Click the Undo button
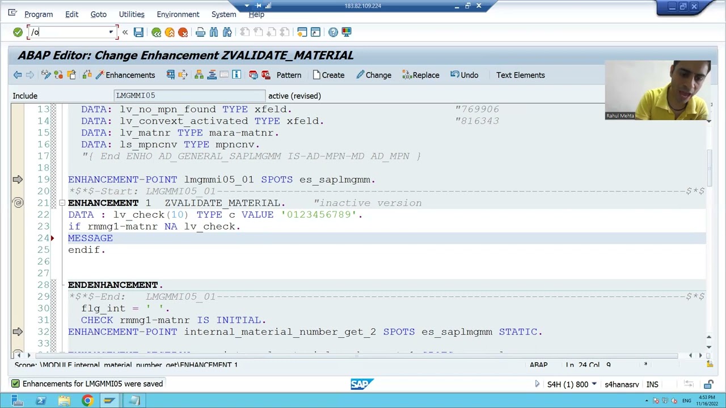This screenshot has height=408, width=726. [x=465, y=75]
